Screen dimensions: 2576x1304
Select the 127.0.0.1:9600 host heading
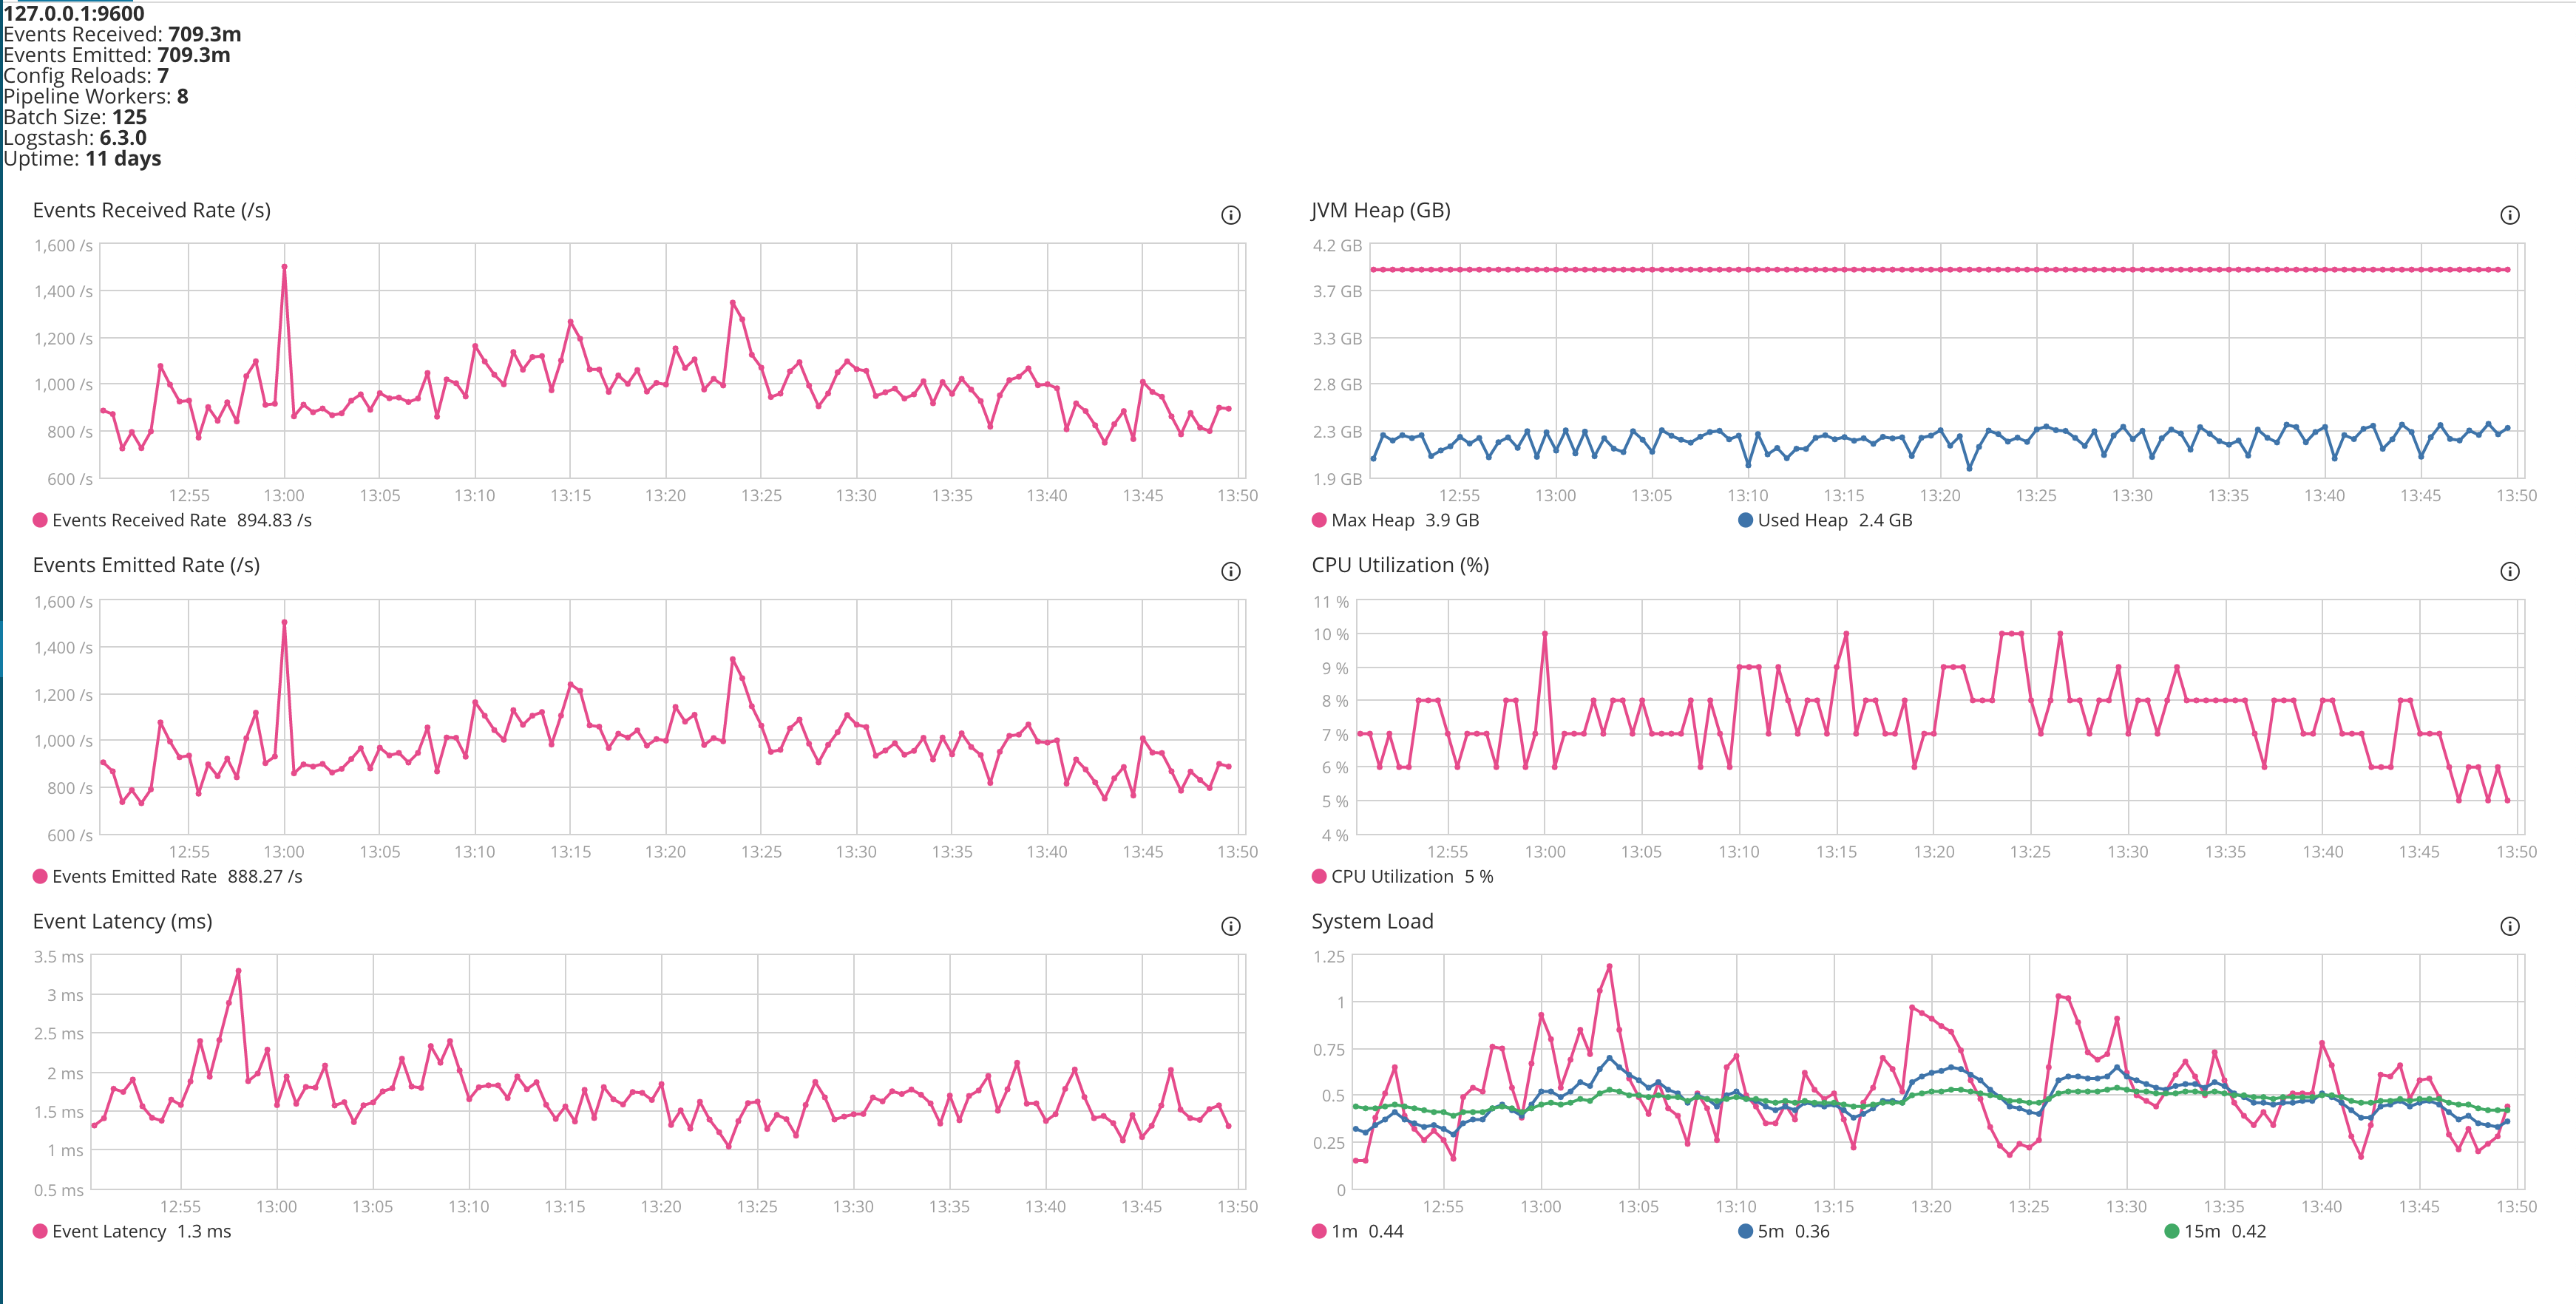tap(73, 14)
